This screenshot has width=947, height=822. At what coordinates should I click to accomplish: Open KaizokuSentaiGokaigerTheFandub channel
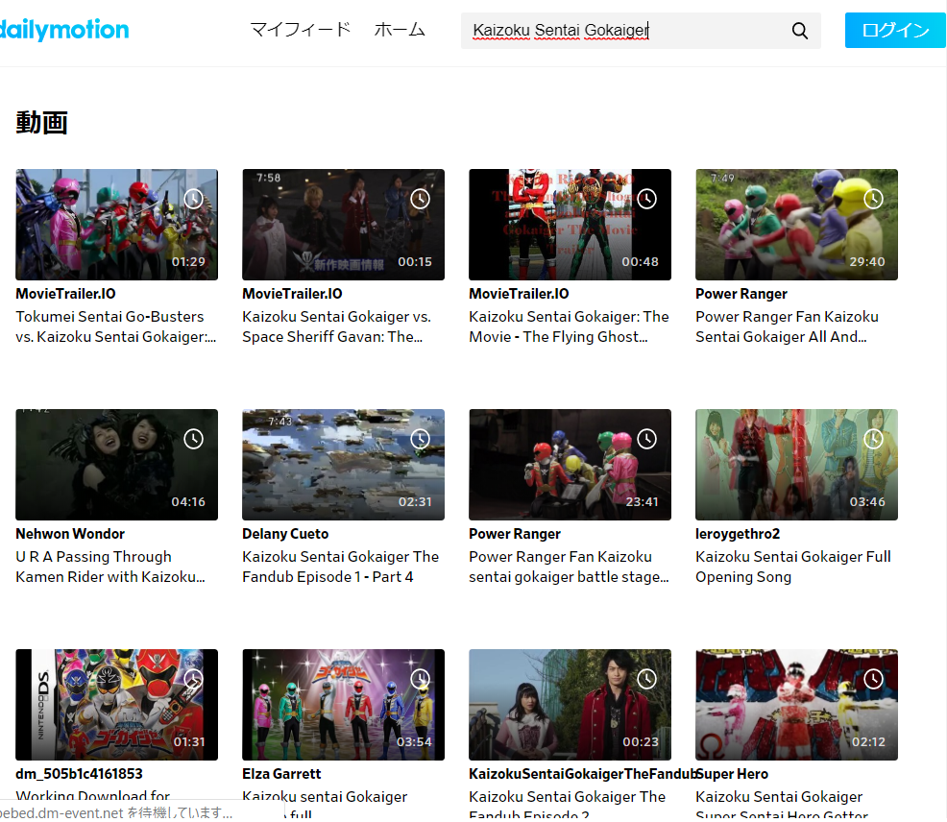pos(582,774)
